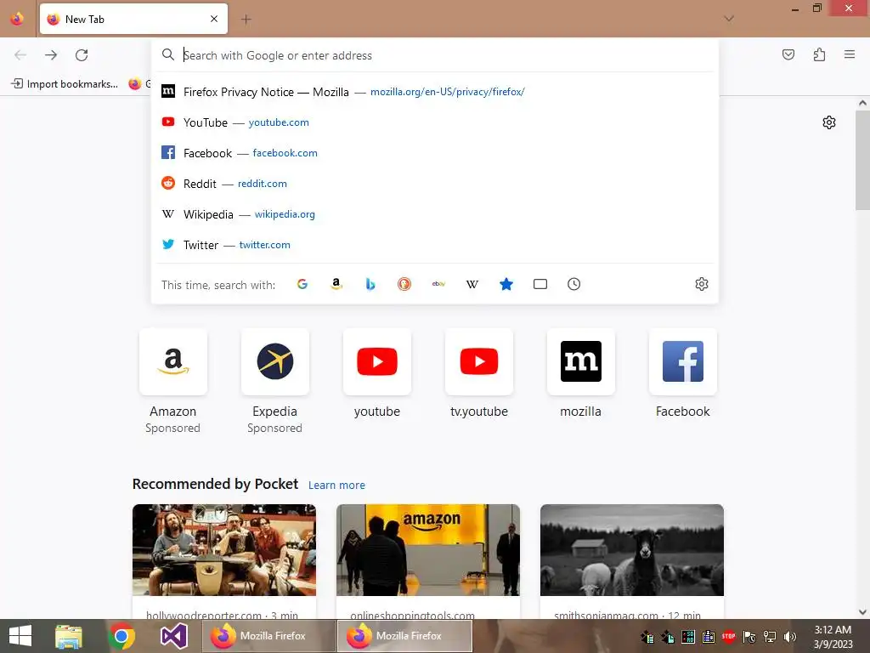
Task: Expand the list all tabs chevron
Action: 729,19
